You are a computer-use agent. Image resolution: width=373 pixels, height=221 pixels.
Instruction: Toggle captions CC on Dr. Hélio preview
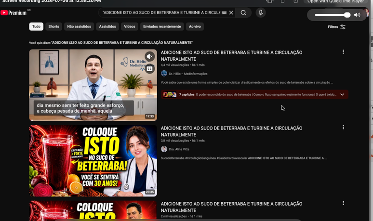(149, 69)
